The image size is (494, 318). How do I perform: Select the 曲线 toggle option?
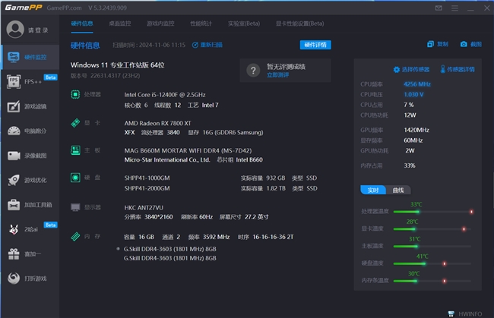coord(398,190)
